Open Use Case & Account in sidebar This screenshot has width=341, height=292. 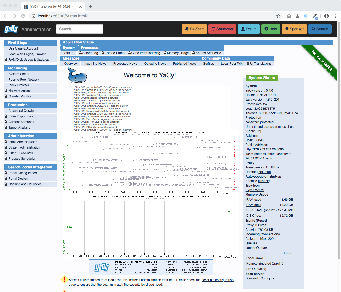(x=30, y=48)
